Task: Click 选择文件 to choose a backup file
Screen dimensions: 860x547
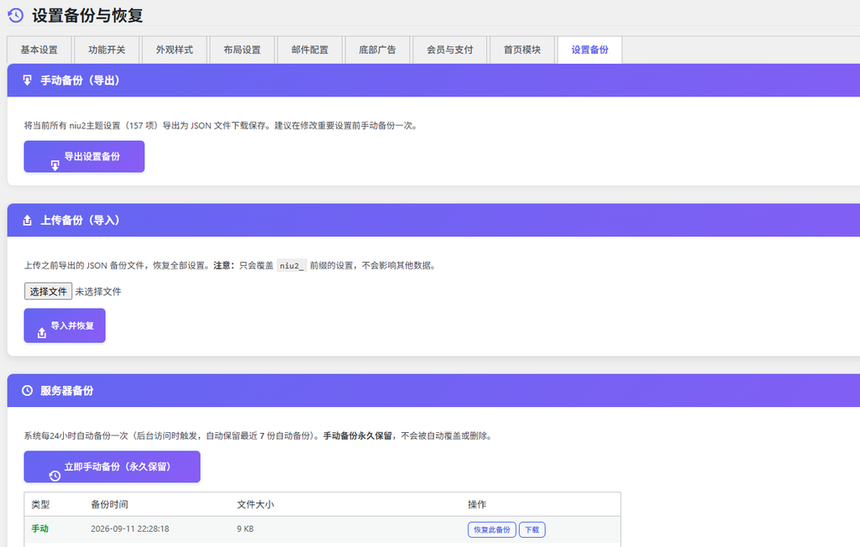Action: point(48,292)
